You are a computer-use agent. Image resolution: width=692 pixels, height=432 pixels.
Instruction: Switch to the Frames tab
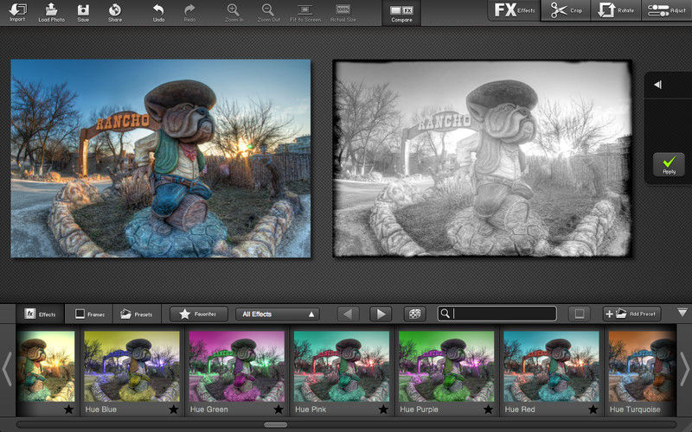(89, 314)
